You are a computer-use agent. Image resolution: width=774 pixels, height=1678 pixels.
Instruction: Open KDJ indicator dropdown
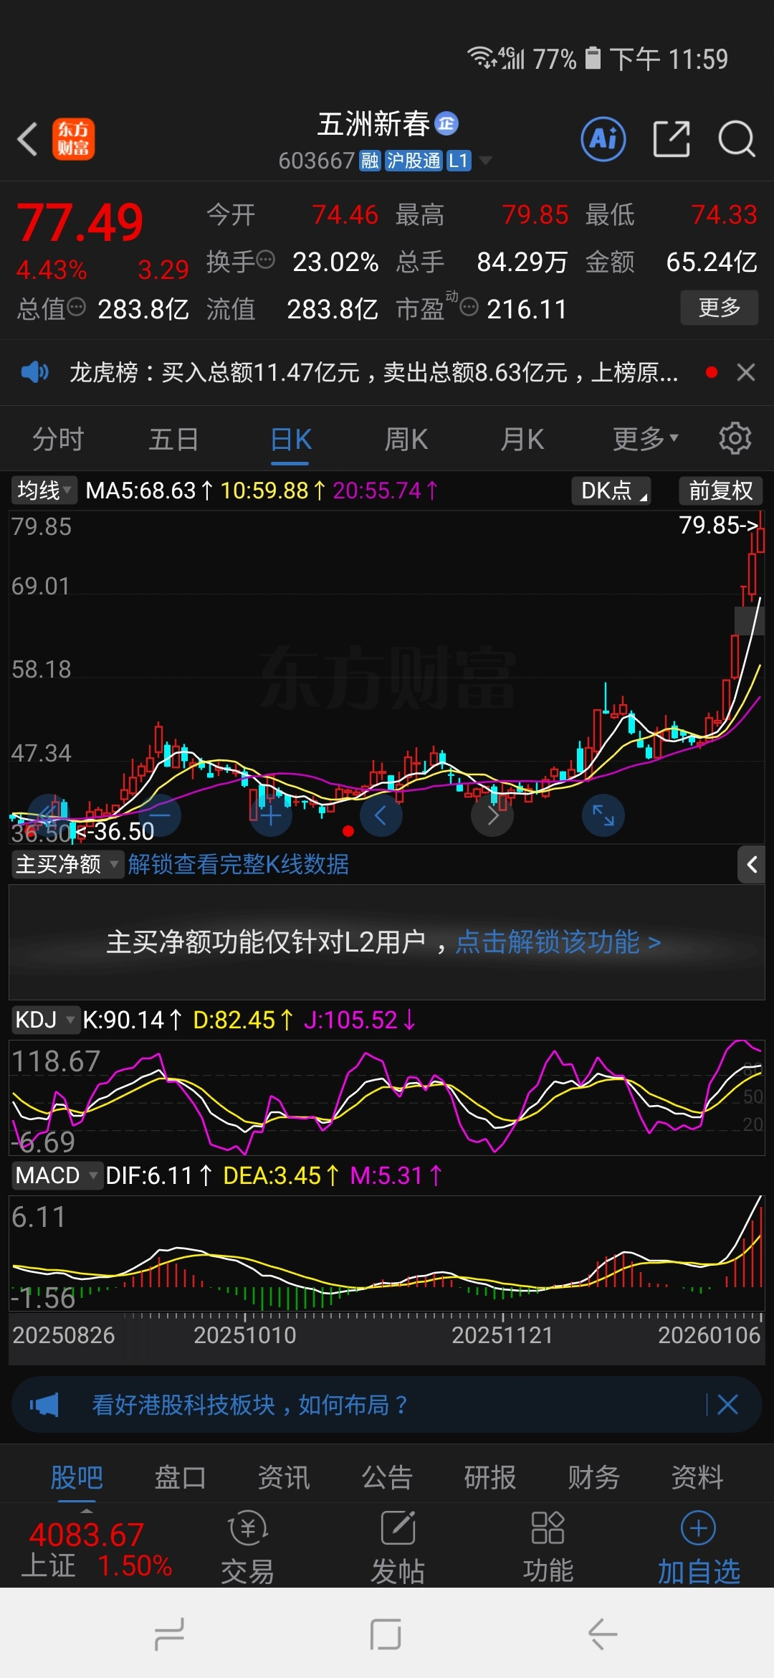click(45, 1019)
